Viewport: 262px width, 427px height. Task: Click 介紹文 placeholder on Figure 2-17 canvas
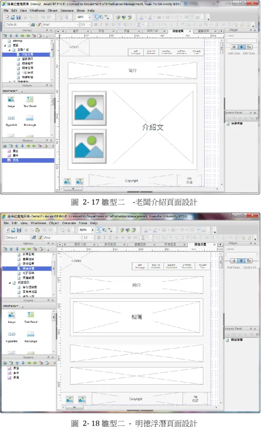153,127
